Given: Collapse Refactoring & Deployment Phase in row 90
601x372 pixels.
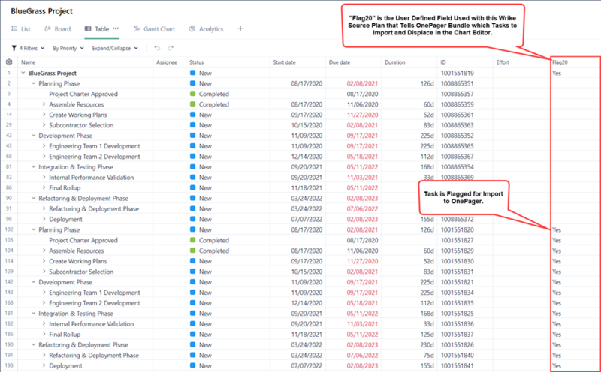Looking at the screenshot, I should tap(33, 198).
